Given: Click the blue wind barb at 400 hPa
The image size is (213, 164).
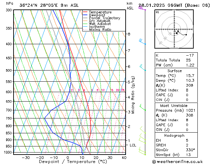Looking at the screenshot, I should tap(142, 42).
